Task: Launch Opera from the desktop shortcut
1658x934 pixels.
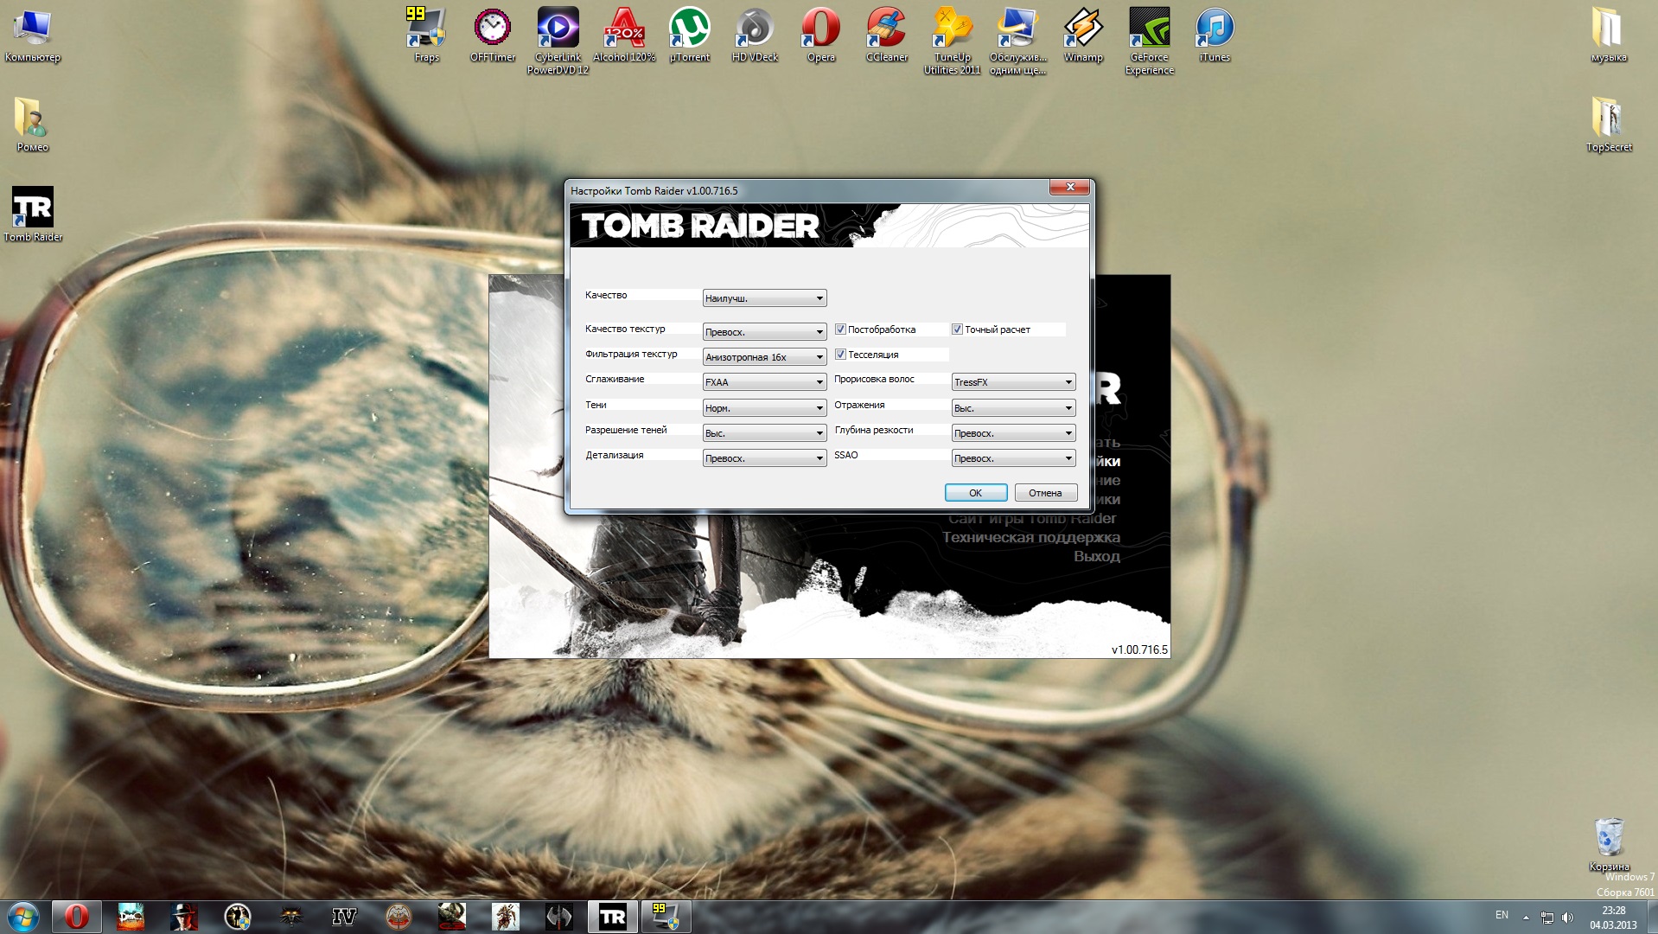Action: (x=820, y=35)
